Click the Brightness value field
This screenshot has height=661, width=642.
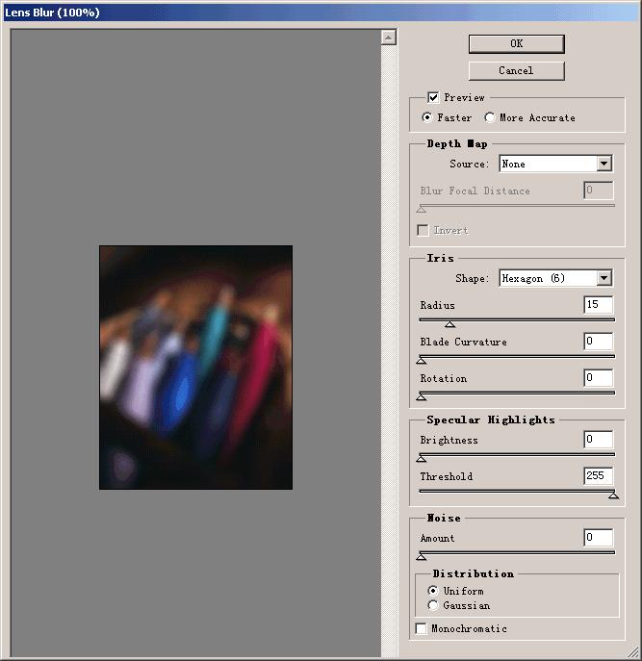pyautogui.click(x=598, y=440)
